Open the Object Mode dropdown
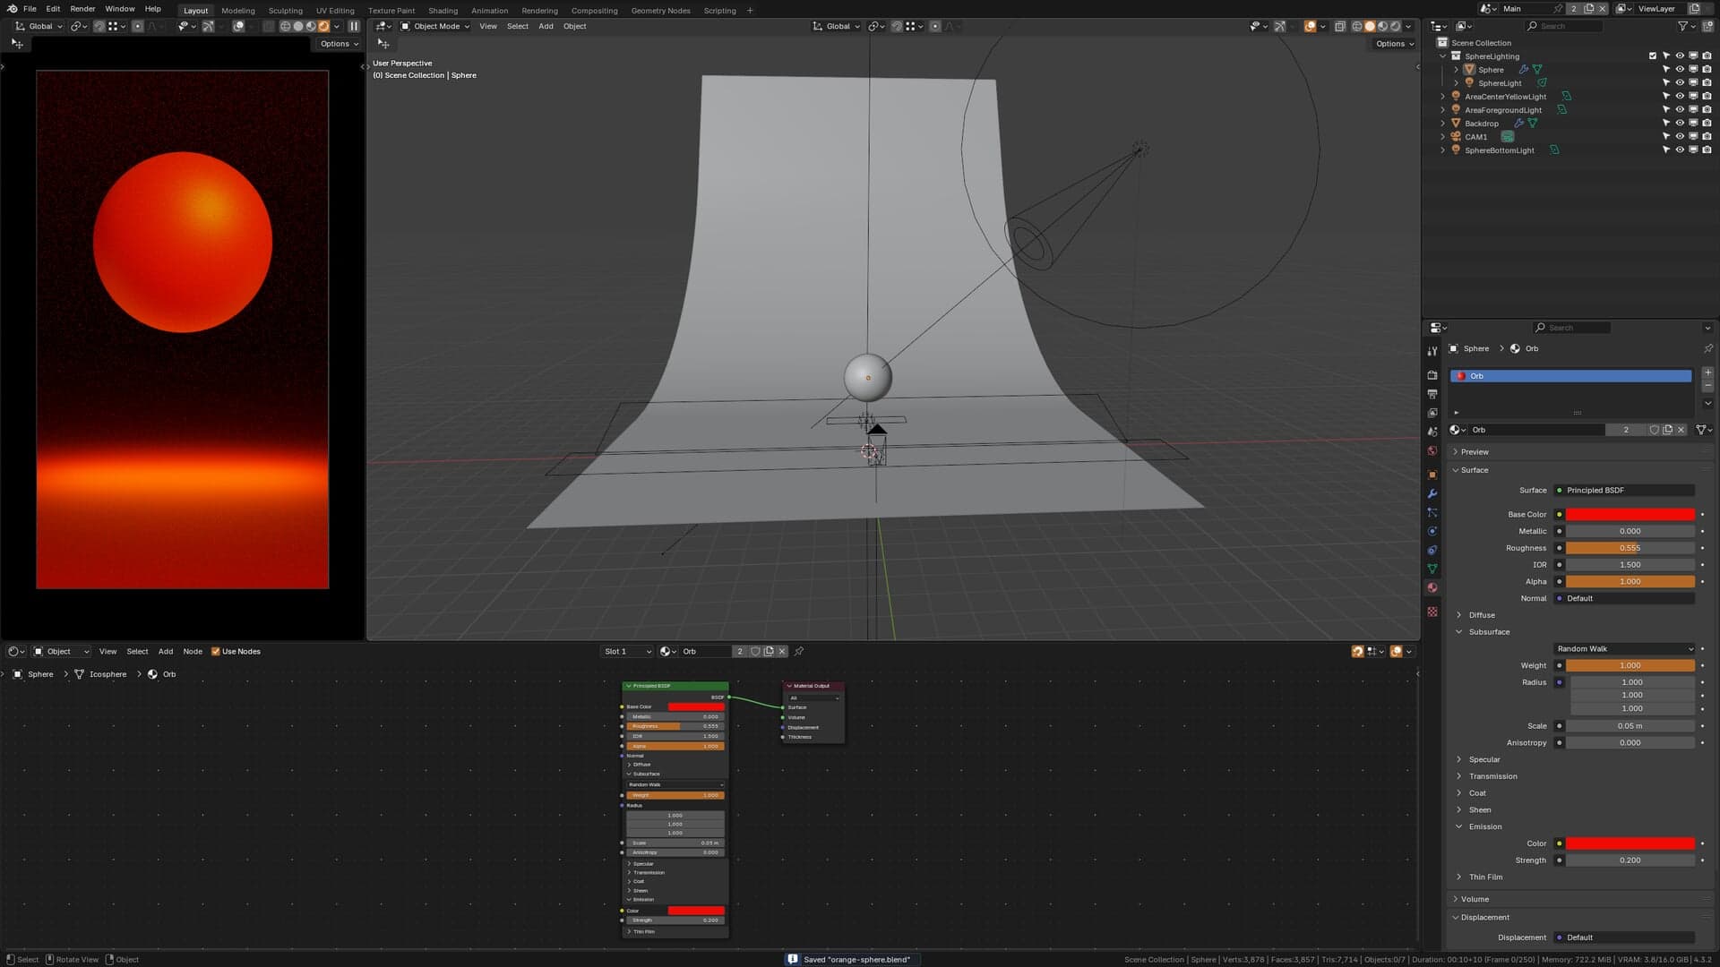 (434, 26)
